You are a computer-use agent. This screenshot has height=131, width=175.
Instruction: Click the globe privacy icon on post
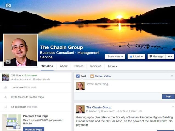140,111
